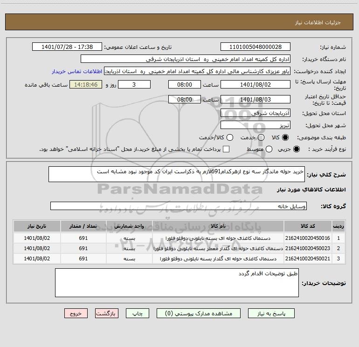
Task: Select the کالا radio button
Action: tap(285, 137)
